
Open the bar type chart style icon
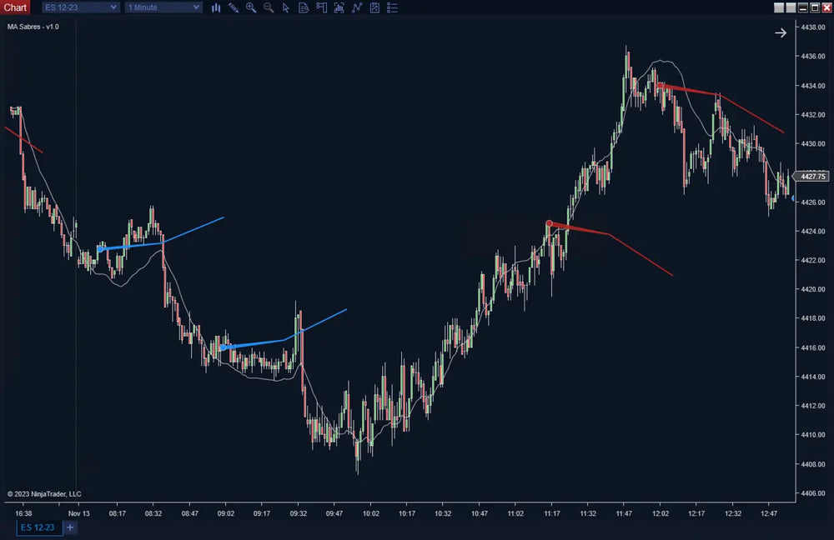(216, 7)
